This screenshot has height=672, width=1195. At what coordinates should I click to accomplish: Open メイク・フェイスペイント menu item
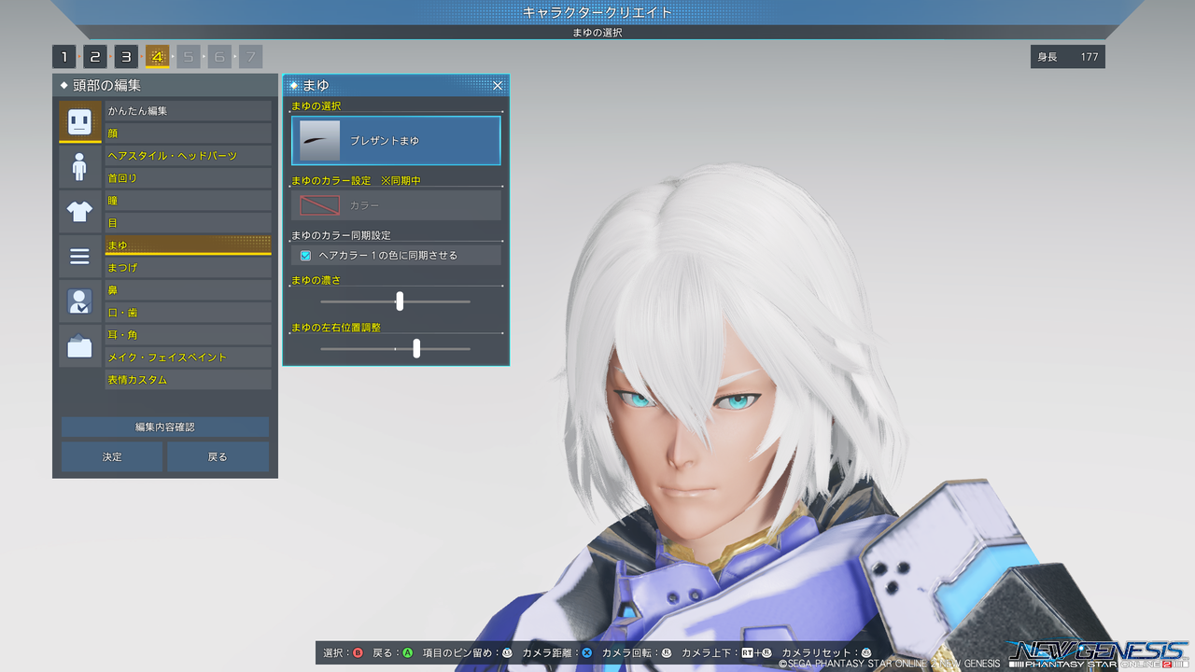point(188,357)
